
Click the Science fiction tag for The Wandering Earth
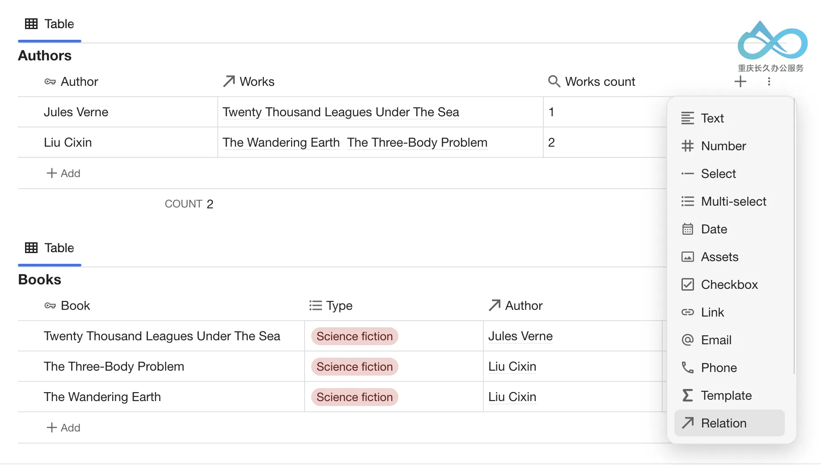click(x=355, y=397)
